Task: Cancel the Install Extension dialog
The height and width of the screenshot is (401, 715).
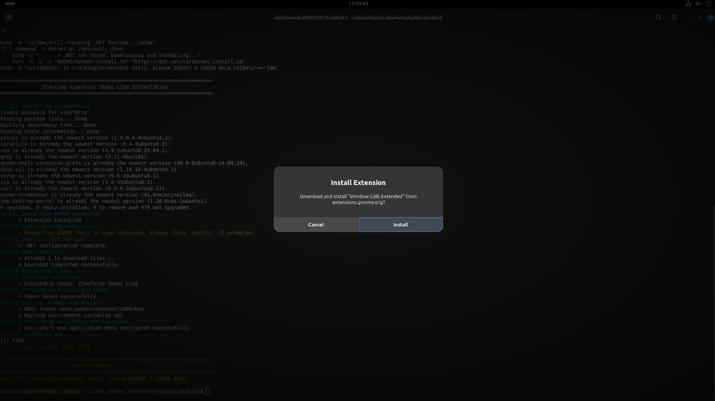Action: click(316, 225)
